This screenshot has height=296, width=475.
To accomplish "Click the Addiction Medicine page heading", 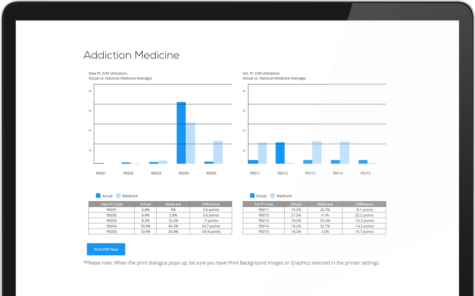I will [131, 55].
